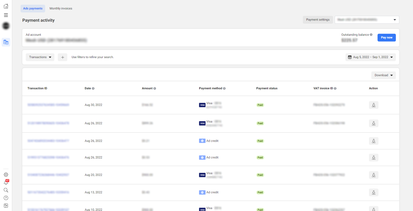Expand the Download dropdown above the table
The height and width of the screenshot is (211, 413).
[x=383, y=75]
